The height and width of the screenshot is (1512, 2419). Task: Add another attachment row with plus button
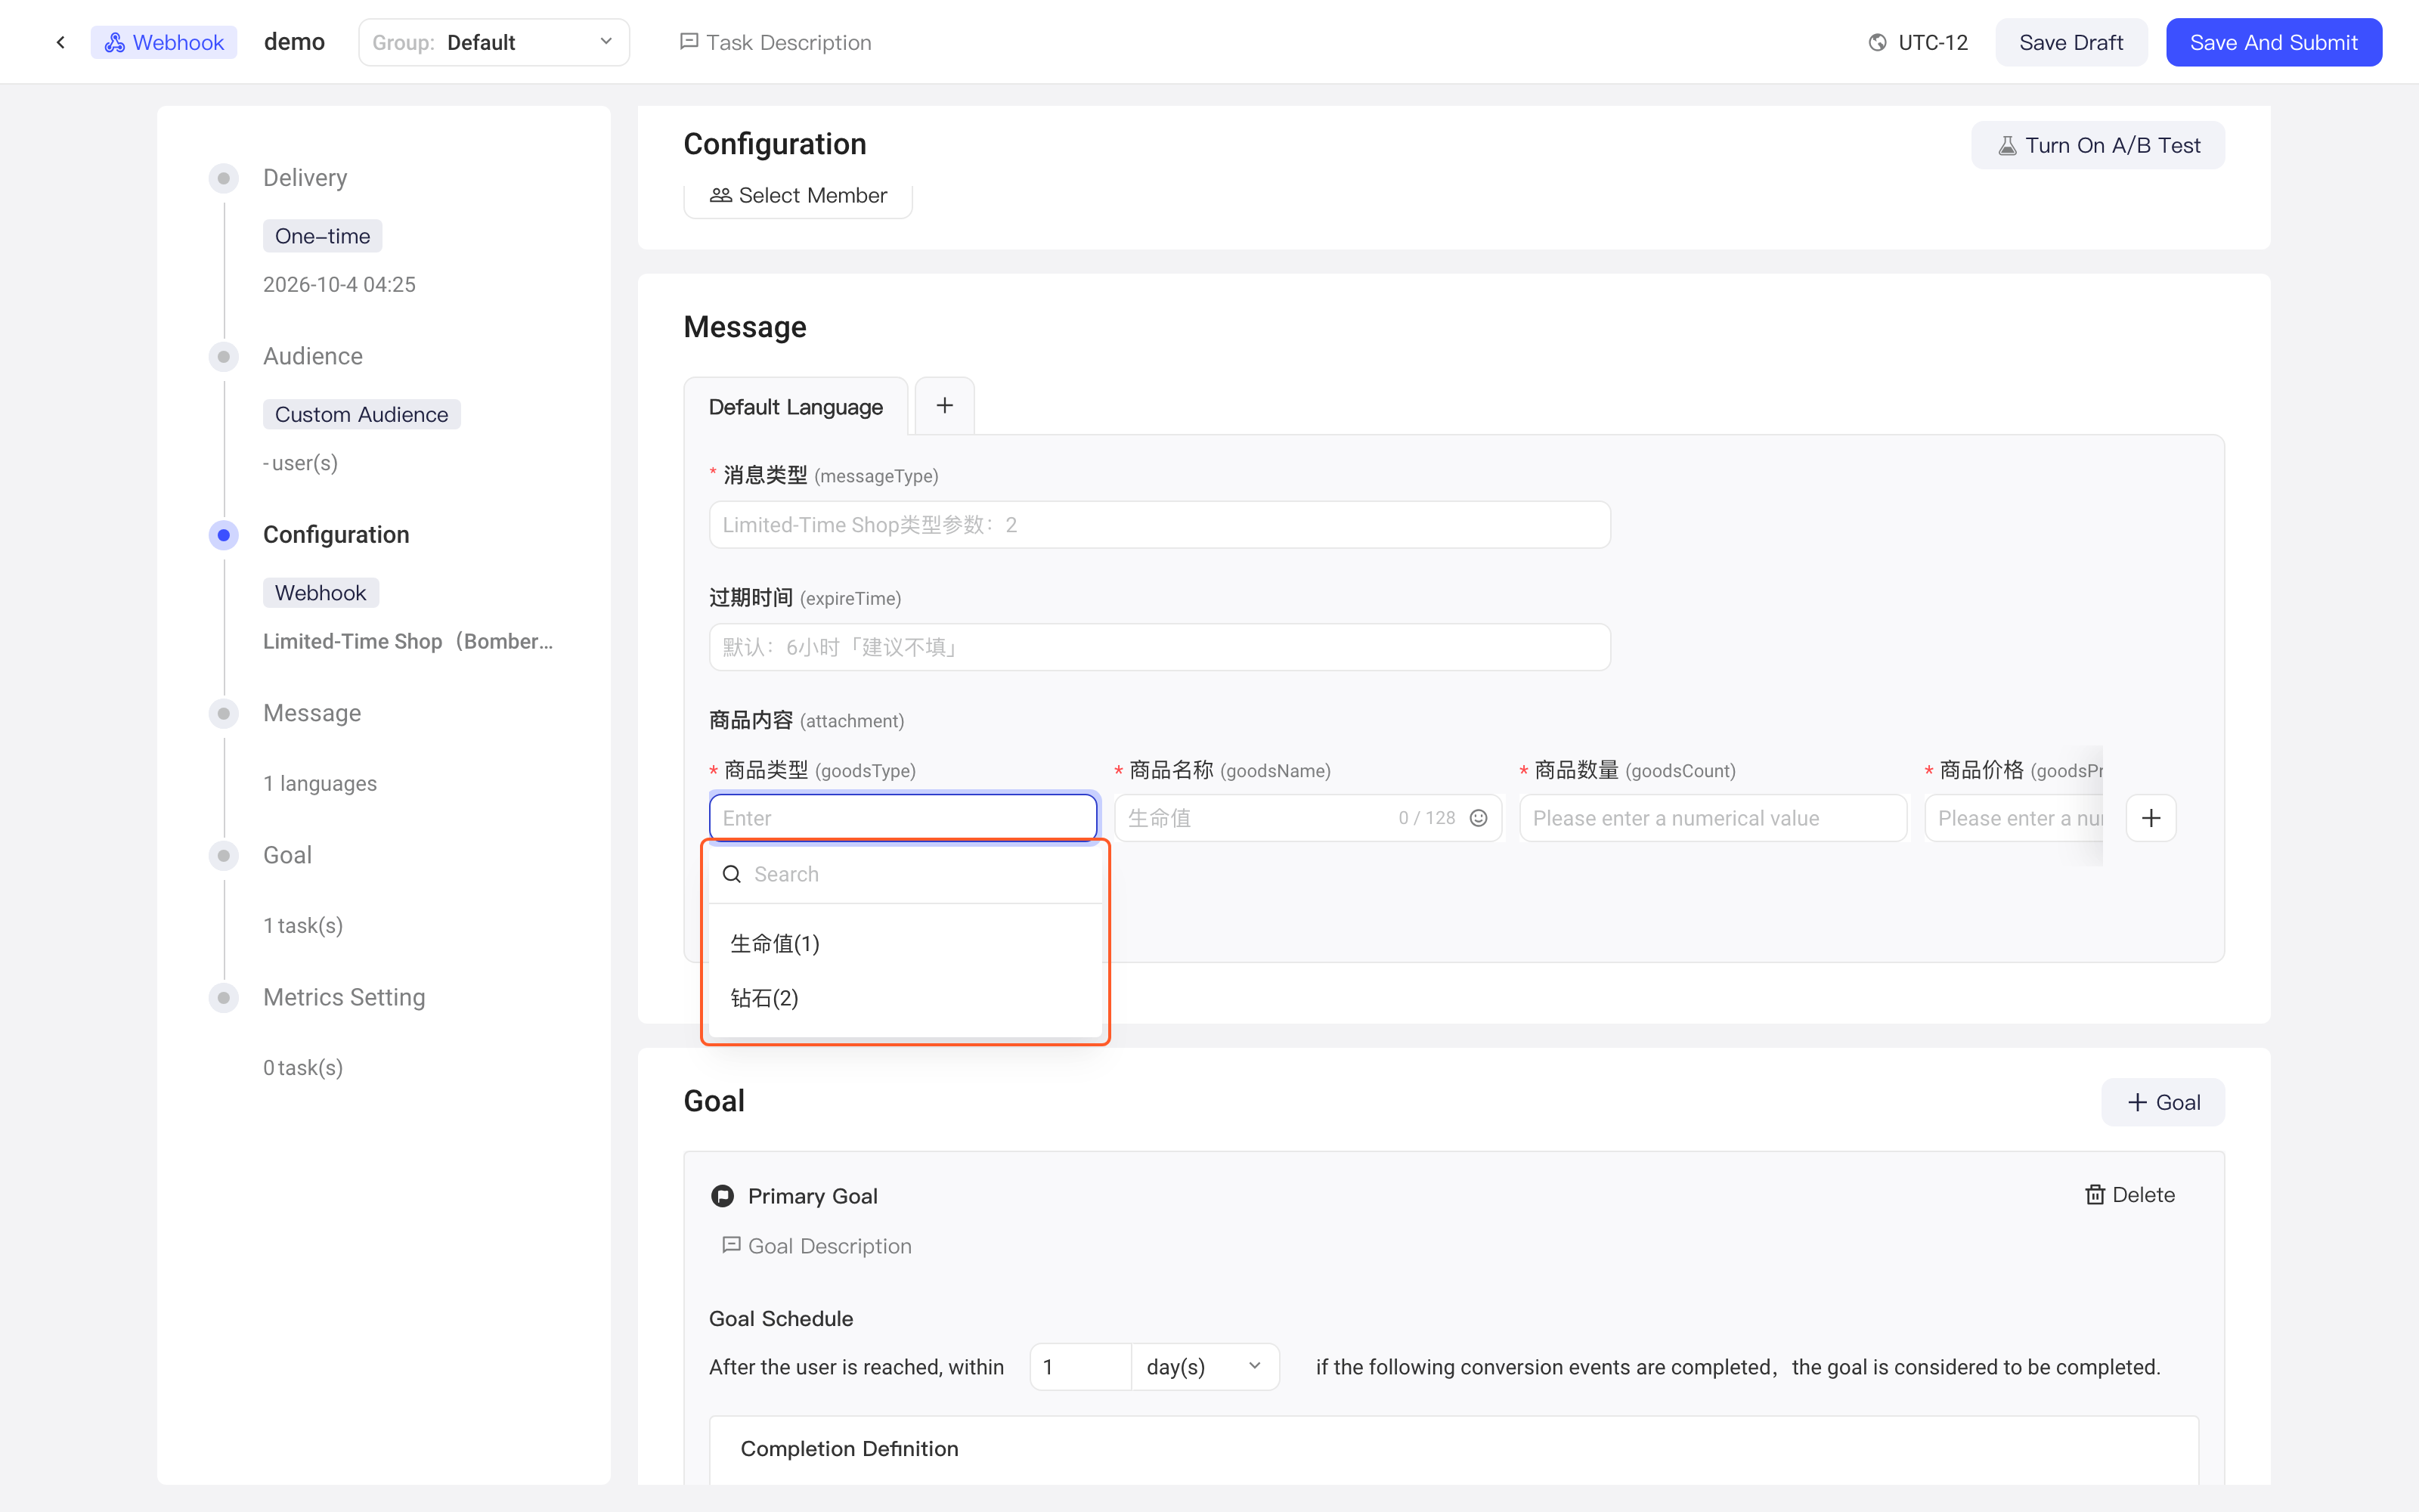pyautogui.click(x=2151, y=818)
